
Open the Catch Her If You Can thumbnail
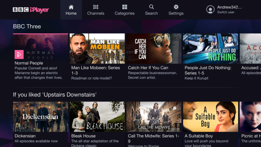tap(154, 48)
